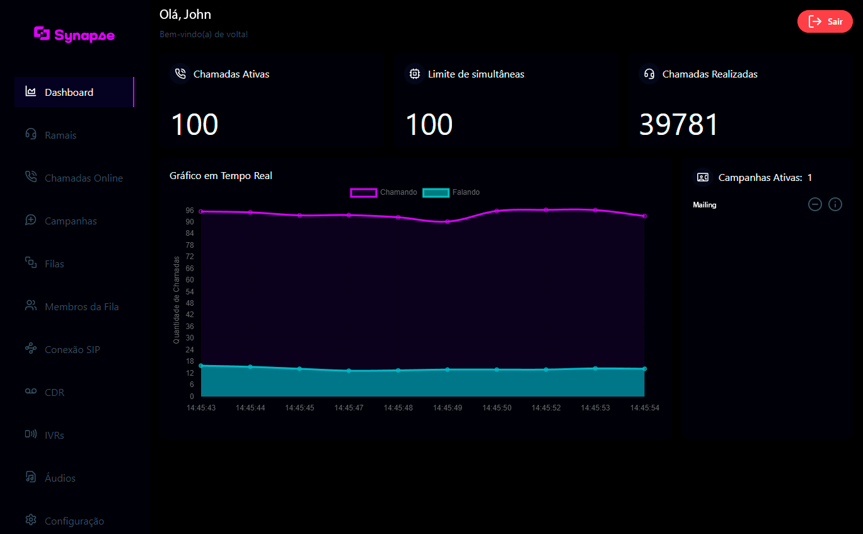Click the Chamadas Ativas card
863x534 pixels.
(x=272, y=100)
